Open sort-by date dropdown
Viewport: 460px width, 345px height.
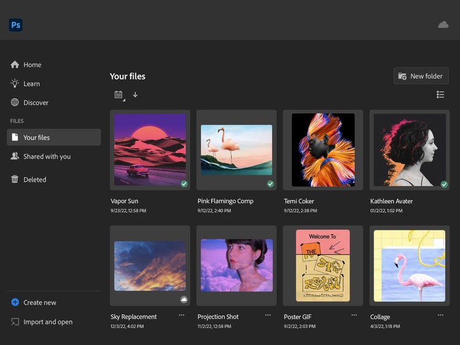tap(119, 94)
